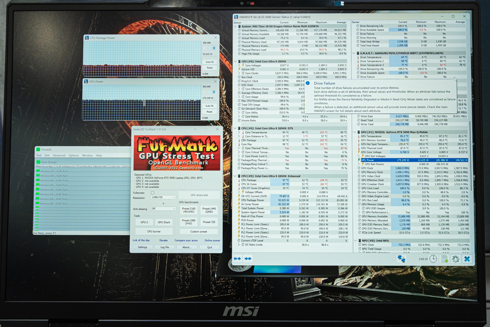The width and height of the screenshot is (490, 327).
Task: Click the clock icon beside Total Host Writes
Action: 358,42
